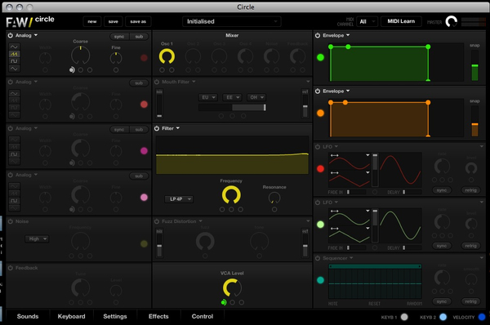Image resolution: width=490 pixels, height=325 pixels.
Task: Click the teal Sequencer modulation source dot
Action: click(x=320, y=280)
